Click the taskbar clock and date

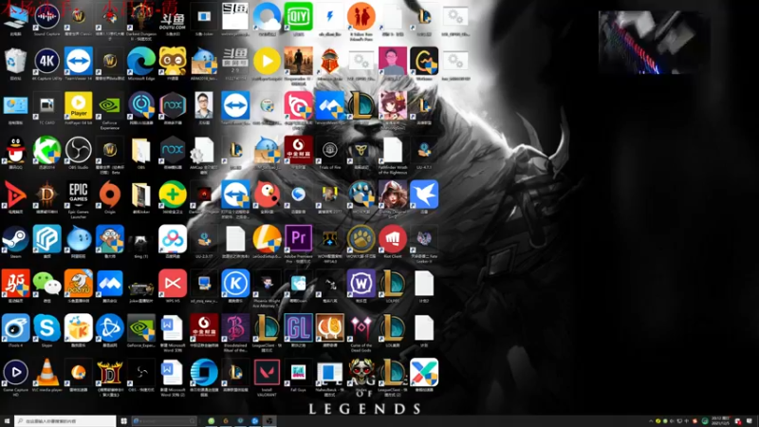[x=719, y=421]
